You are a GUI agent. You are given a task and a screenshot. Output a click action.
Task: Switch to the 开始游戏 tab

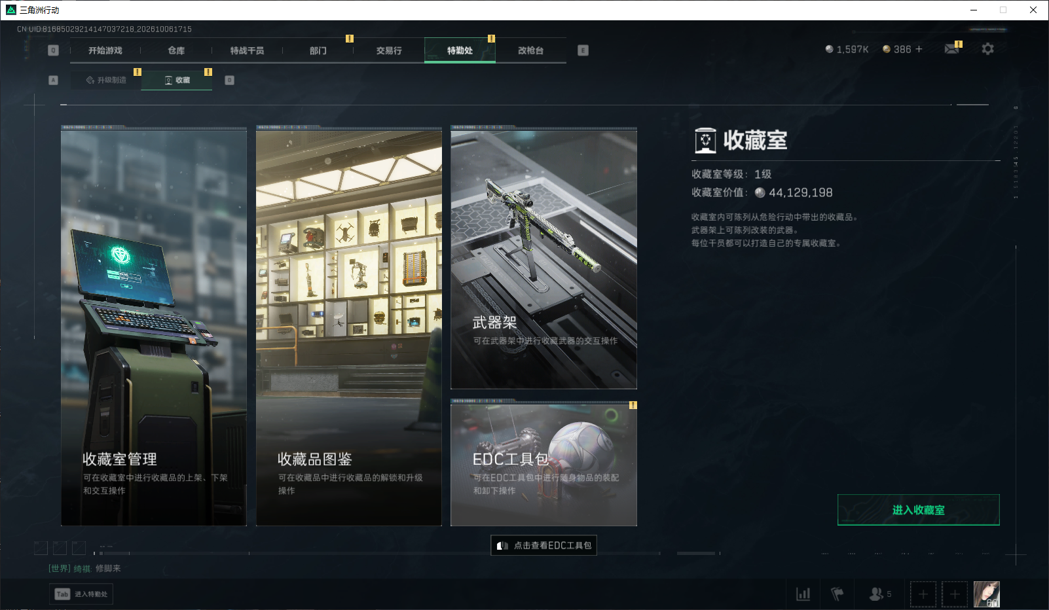click(105, 50)
